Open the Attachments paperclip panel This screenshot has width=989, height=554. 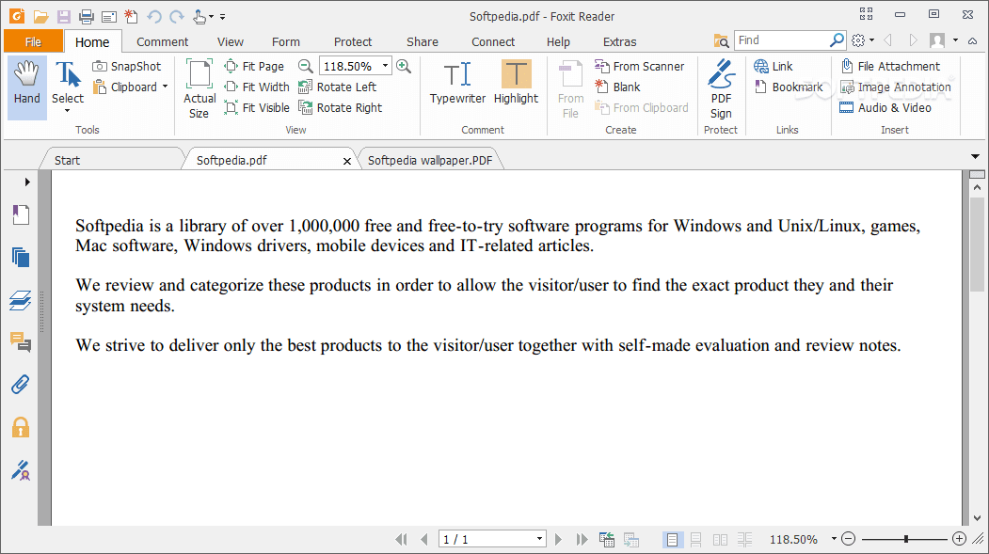tap(21, 385)
